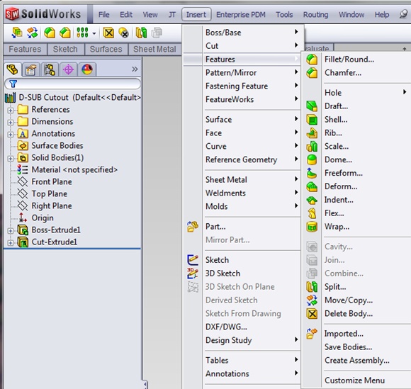Viewport: 411px width, 389px height.
Task: Select Save Bodies... in Features submenu
Action: [x=348, y=347]
